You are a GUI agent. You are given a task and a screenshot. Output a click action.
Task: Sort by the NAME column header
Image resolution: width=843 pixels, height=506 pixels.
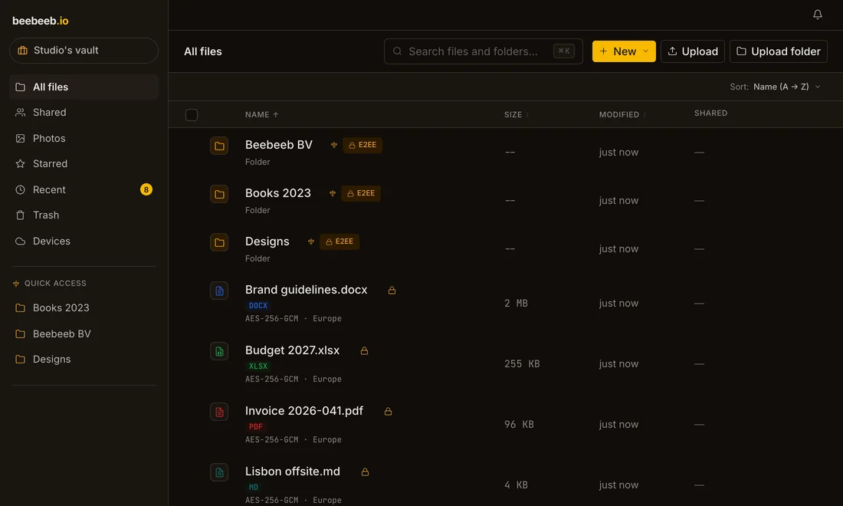262,114
